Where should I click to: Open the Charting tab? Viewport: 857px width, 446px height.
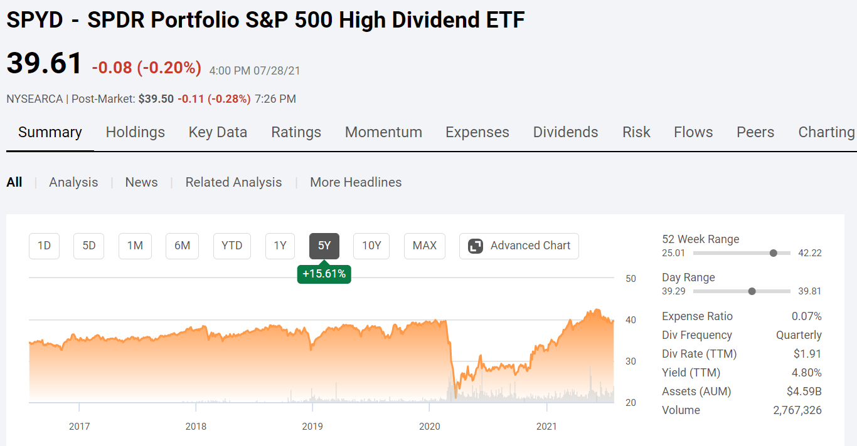(826, 132)
